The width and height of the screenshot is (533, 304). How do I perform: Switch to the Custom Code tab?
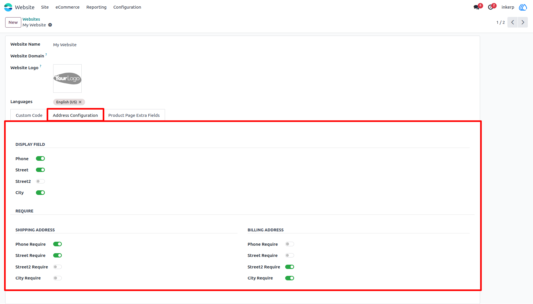[x=29, y=115]
